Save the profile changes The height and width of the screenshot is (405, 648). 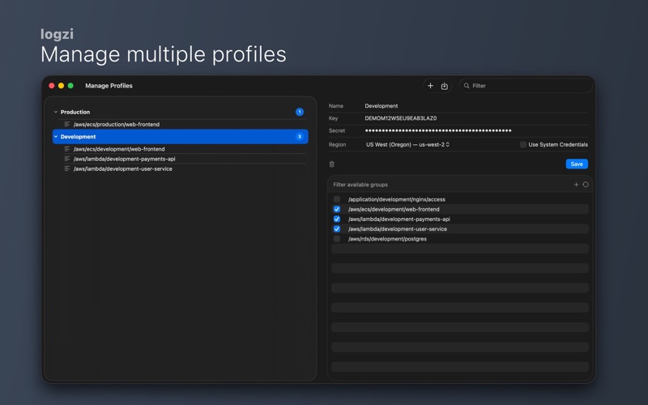[577, 164]
